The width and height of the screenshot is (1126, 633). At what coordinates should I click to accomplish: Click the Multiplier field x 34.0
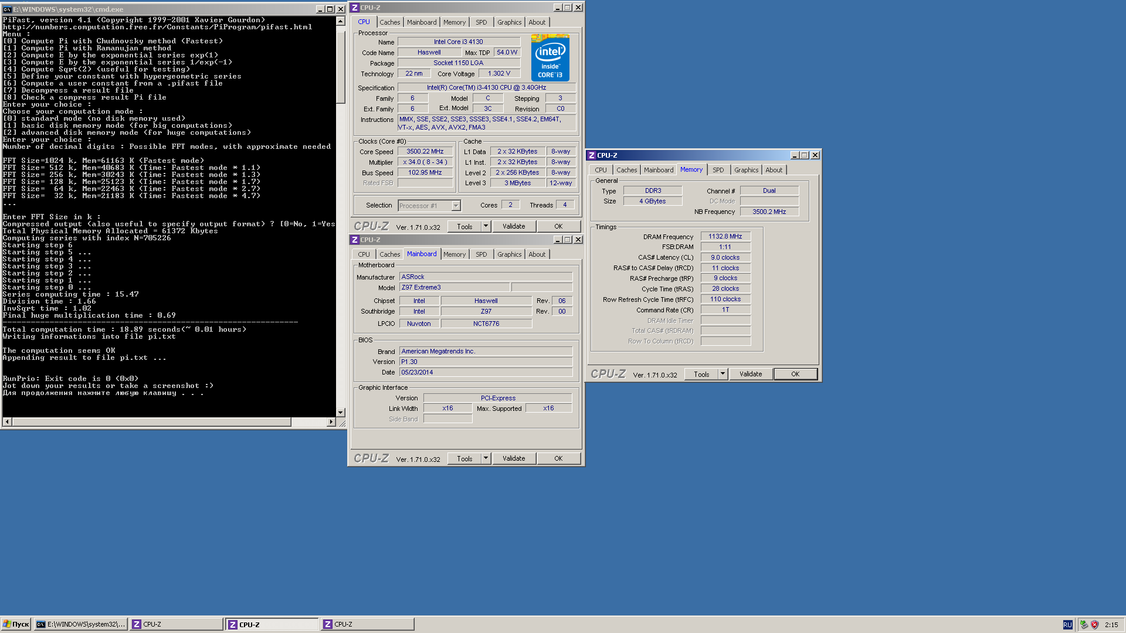[x=425, y=162]
